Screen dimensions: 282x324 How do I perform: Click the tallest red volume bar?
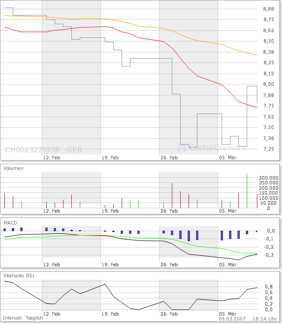pyautogui.click(x=172, y=195)
